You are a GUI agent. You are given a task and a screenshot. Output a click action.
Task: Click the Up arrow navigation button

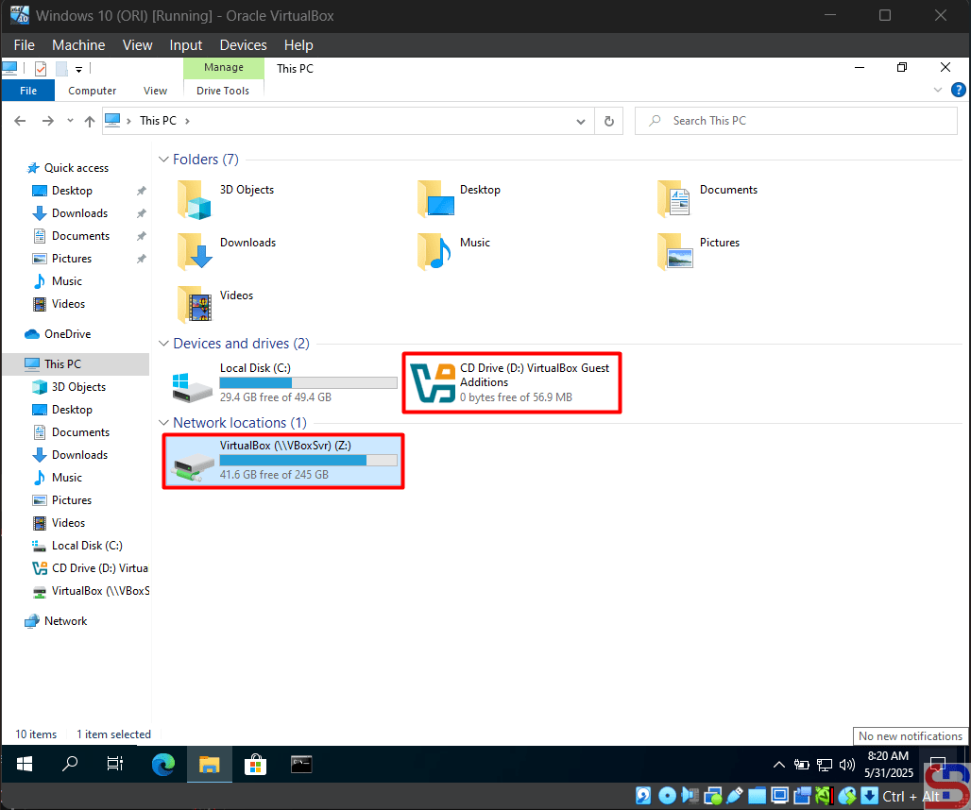click(x=90, y=121)
